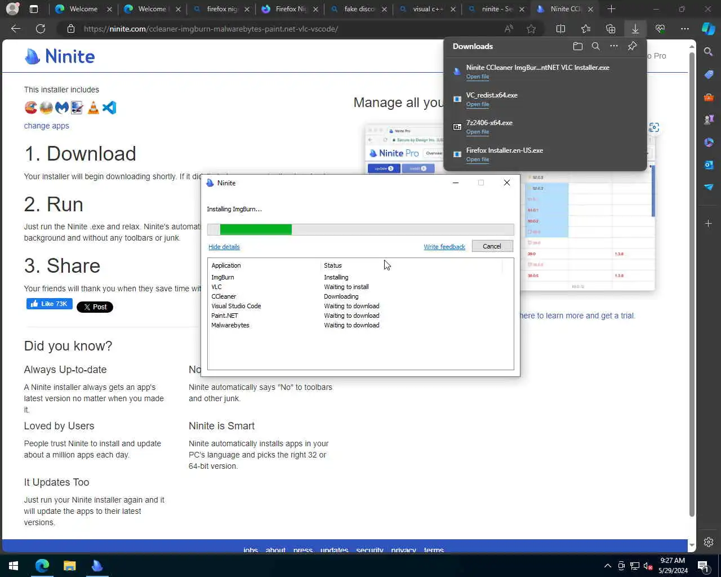721x577 pixels.
Task: Open Collections icon in Edge toolbar
Action: pyautogui.click(x=611, y=29)
